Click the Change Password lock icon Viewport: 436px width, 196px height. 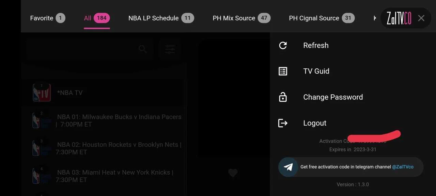click(283, 97)
